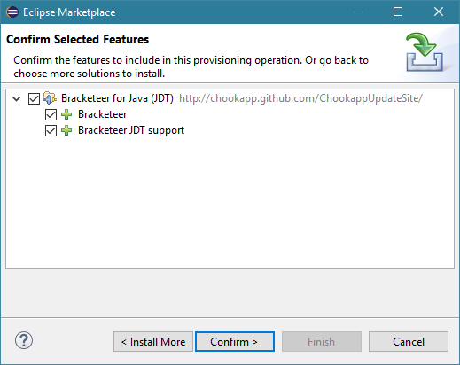
Task: Select the Bracketeer JDT support tree item
Action: pos(131,130)
